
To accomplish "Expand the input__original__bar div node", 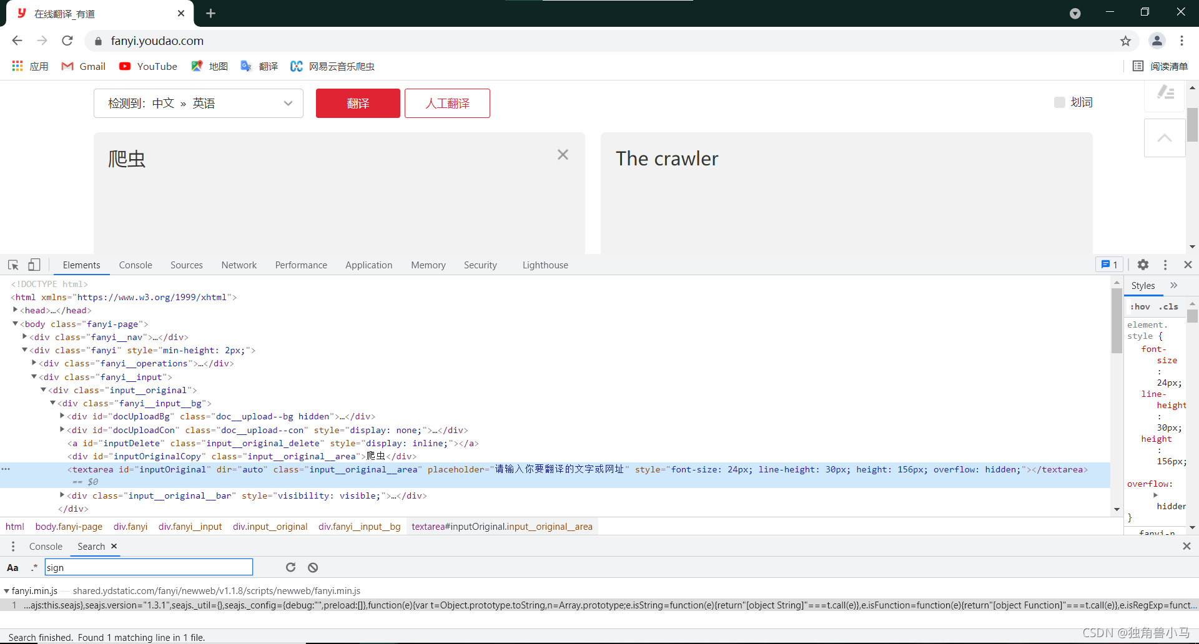I will pyautogui.click(x=62, y=495).
